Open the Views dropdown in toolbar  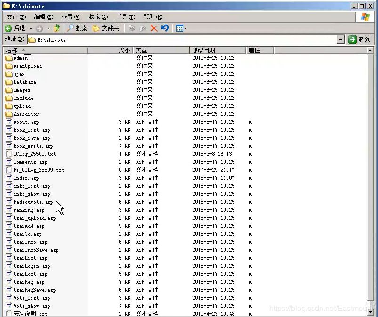[x=181, y=28]
